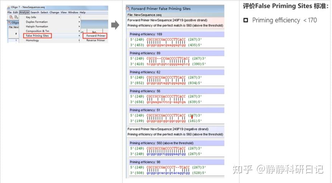Open the View menu

coord(64,13)
